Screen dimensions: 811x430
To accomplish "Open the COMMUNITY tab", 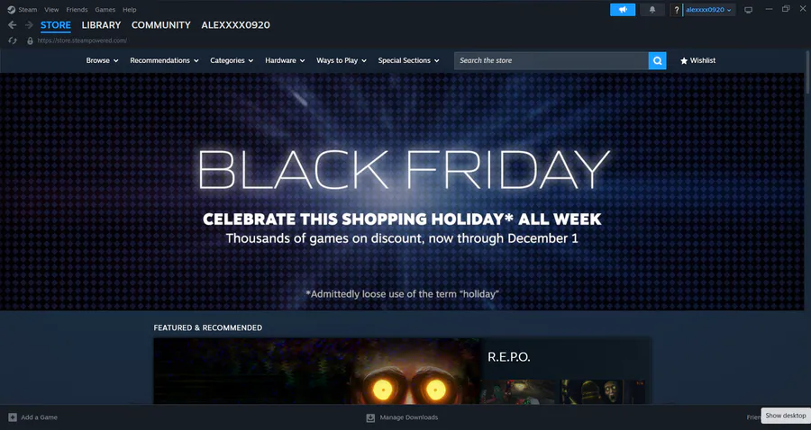I will (x=161, y=25).
